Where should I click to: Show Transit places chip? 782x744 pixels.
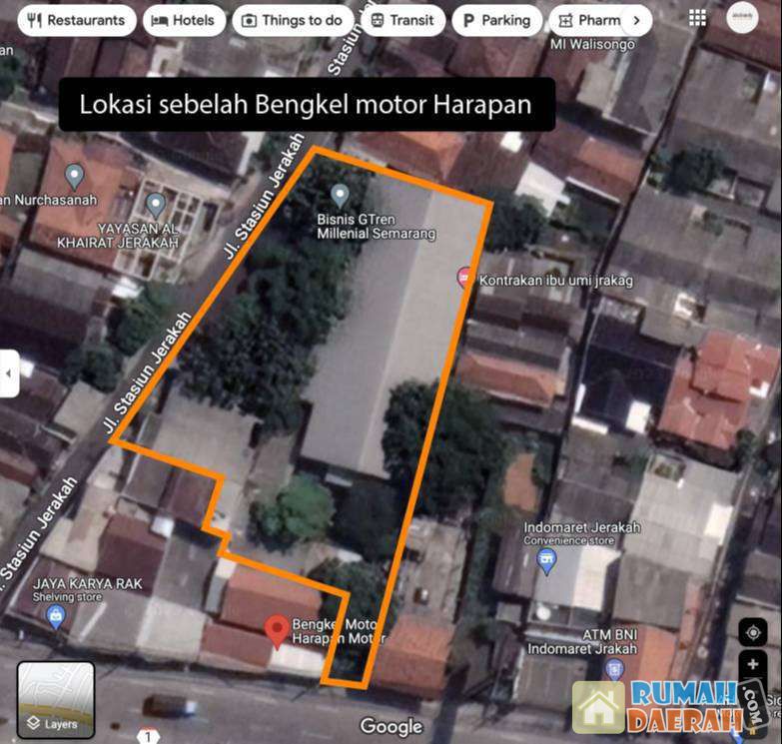pos(402,20)
